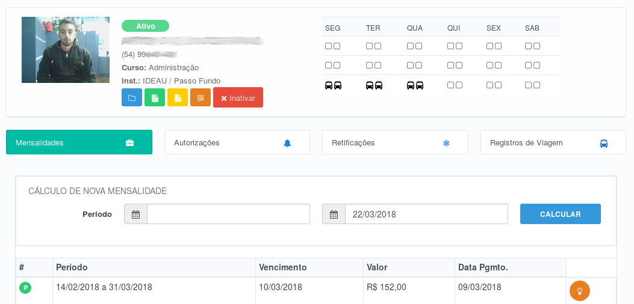Click the green document icon button
Image resolution: width=634 pixels, height=304 pixels.
pos(155,97)
